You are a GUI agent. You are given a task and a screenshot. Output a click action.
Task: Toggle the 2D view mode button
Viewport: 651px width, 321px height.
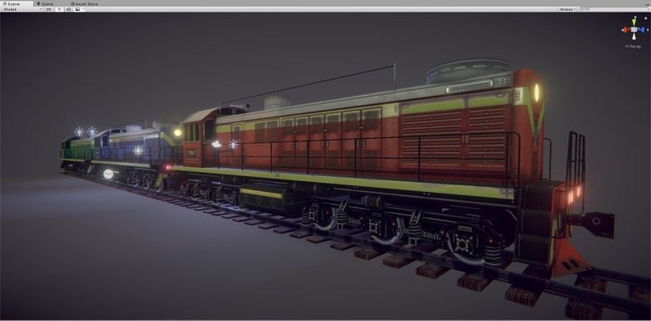(49, 9)
